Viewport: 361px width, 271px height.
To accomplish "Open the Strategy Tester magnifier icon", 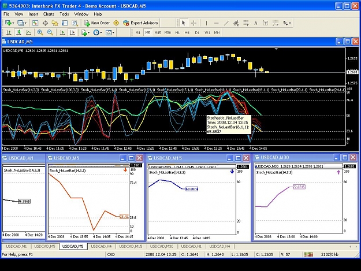I will tap(75, 23).
